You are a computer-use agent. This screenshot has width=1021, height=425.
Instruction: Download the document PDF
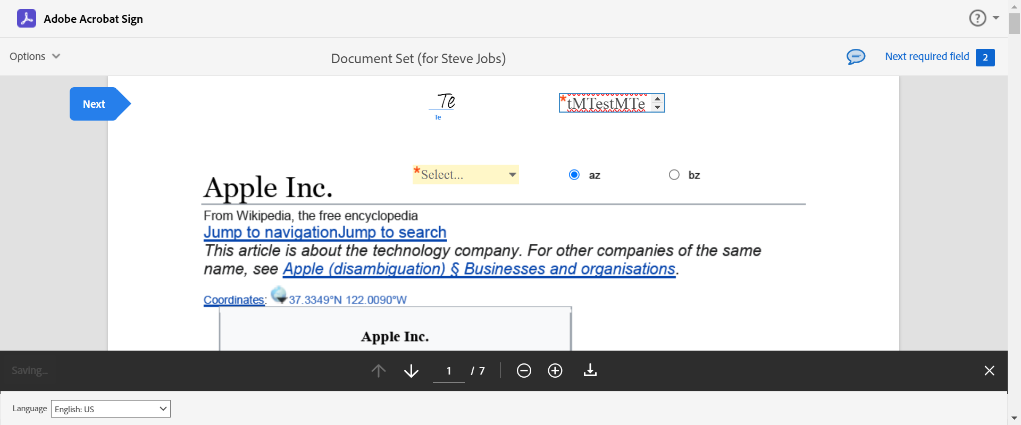(x=590, y=370)
